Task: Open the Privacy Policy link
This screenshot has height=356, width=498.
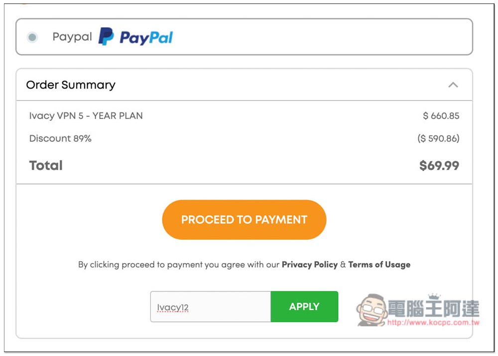Action: [x=310, y=265]
